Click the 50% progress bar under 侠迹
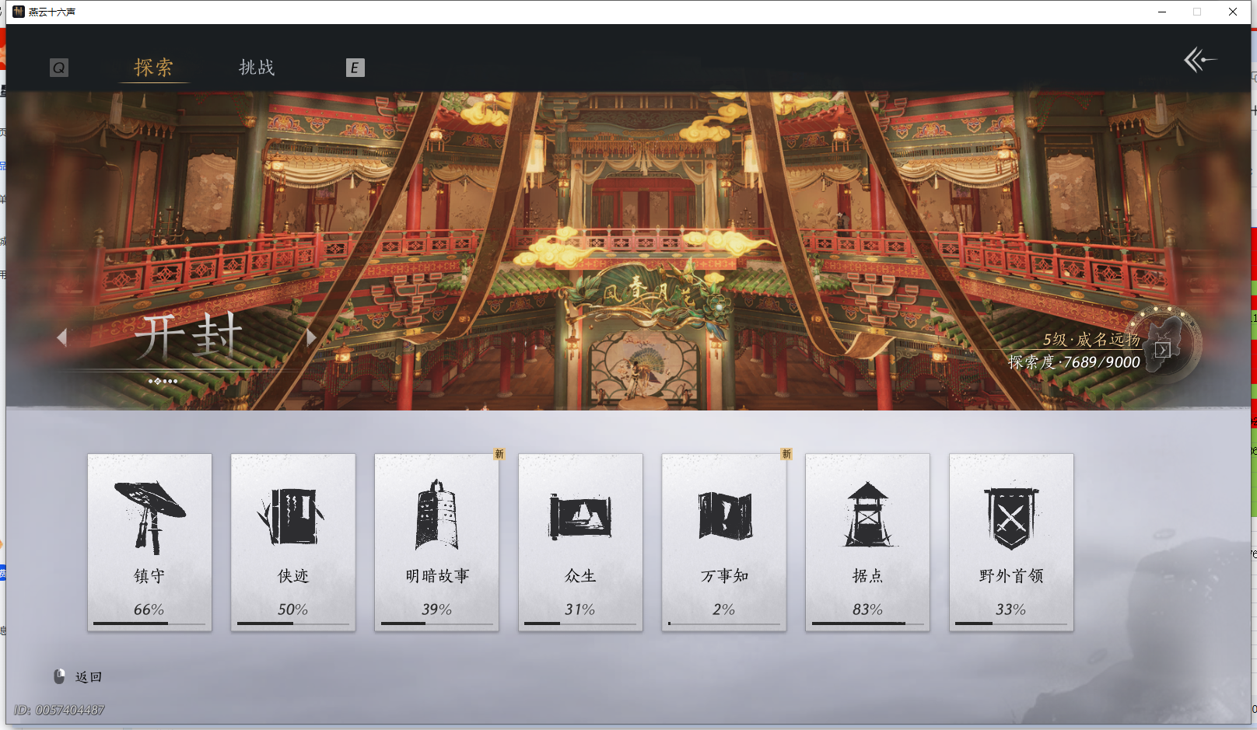The width and height of the screenshot is (1257, 730). coord(293,623)
